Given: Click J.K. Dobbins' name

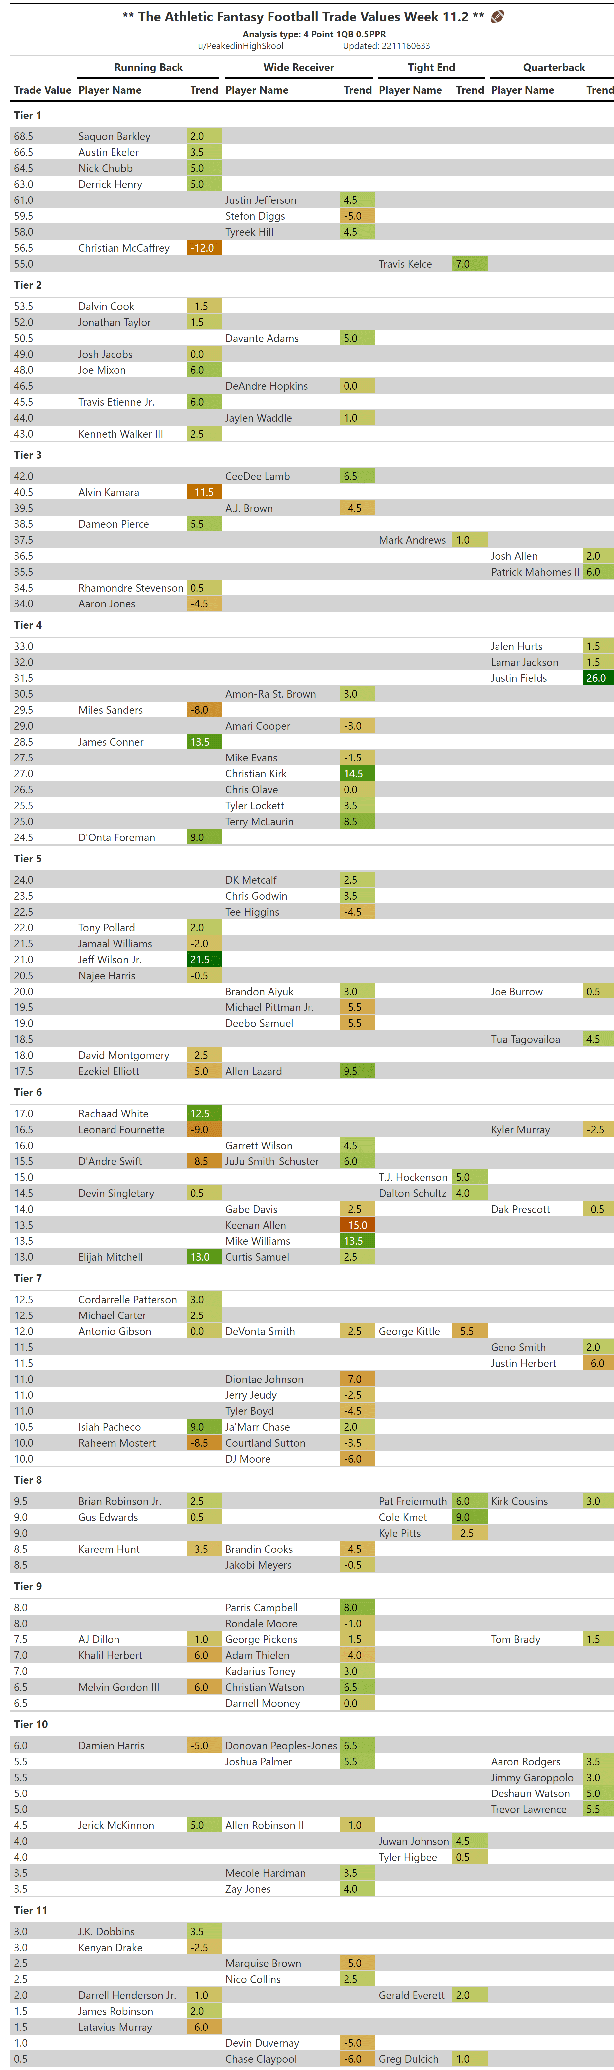Looking at the screenshot, I should coord(106,1932).
